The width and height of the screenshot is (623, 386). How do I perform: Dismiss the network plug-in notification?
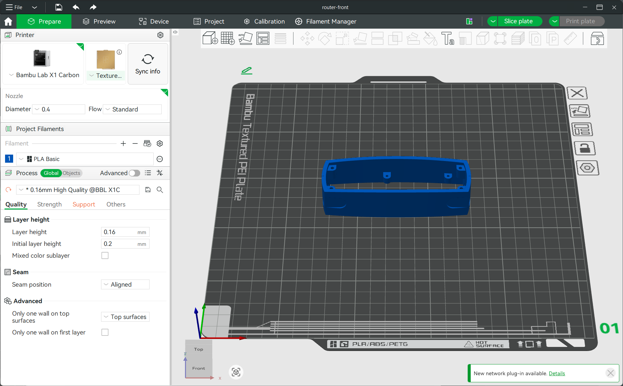click(611, 373)
